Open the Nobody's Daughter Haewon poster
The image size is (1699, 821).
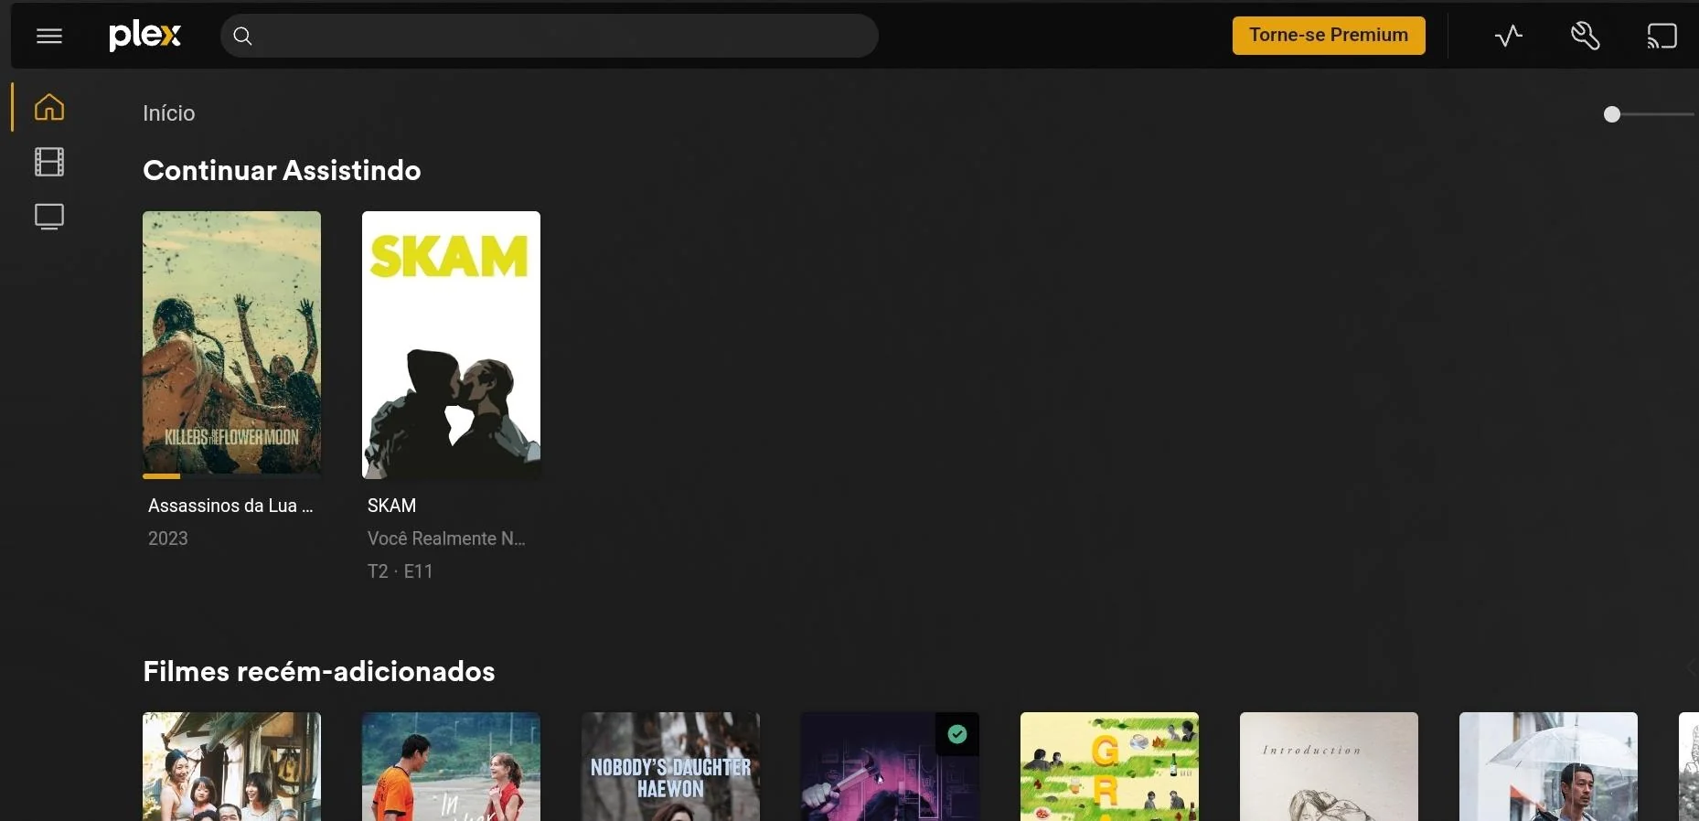tap(670, 768)
